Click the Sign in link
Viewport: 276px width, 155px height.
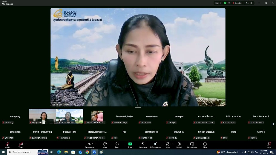(218, 3)
